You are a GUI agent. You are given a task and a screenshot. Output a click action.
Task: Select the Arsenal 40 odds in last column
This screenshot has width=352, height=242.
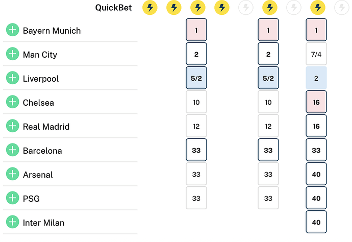(316, 174)
